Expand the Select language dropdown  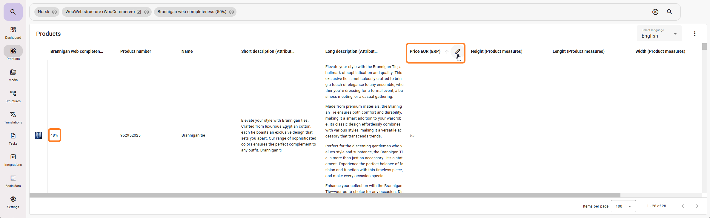click(659, 34)
